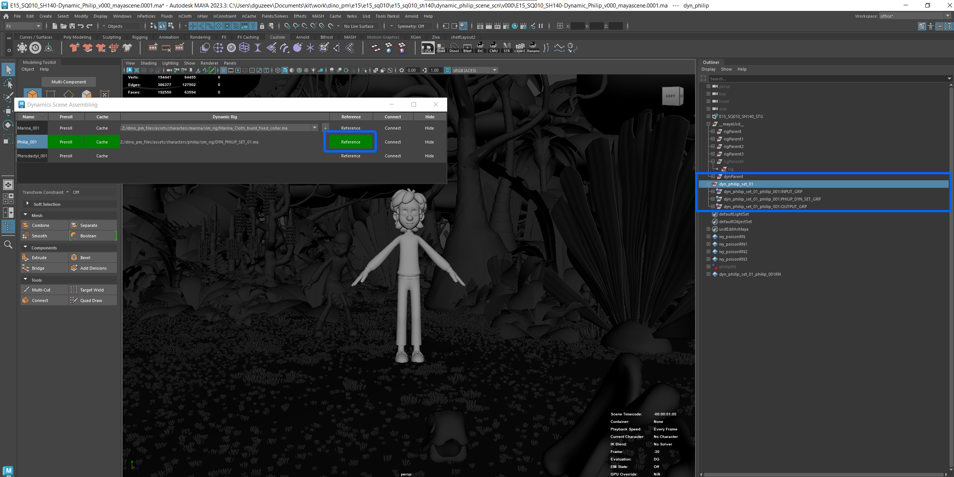
Task: Toggle Preroll for Philip_001 row
Action: tap(66, 142)
